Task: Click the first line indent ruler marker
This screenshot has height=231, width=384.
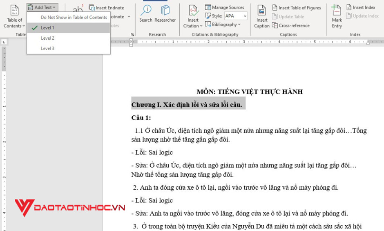Action: click(x=131, y=40)
